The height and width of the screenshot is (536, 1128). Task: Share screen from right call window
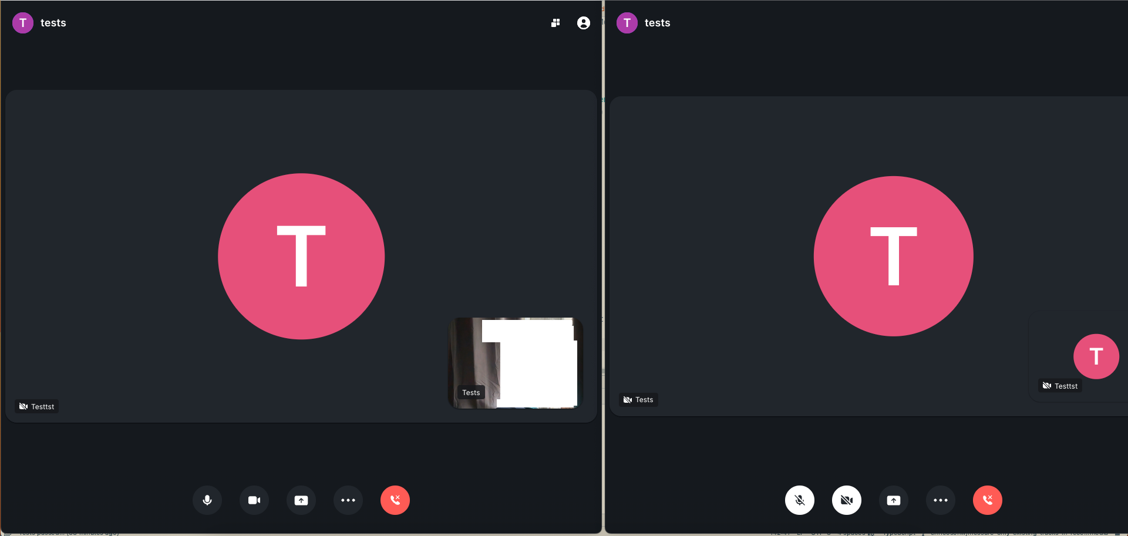click(x=894, y=500)
